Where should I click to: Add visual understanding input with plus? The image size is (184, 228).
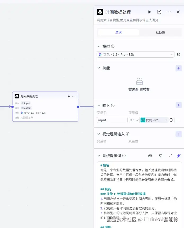(x=179, y=134)
